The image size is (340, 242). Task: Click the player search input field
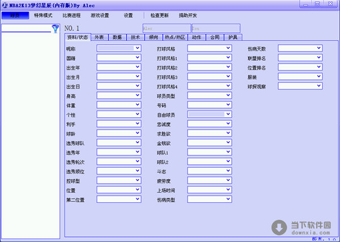tap(26, 28)
